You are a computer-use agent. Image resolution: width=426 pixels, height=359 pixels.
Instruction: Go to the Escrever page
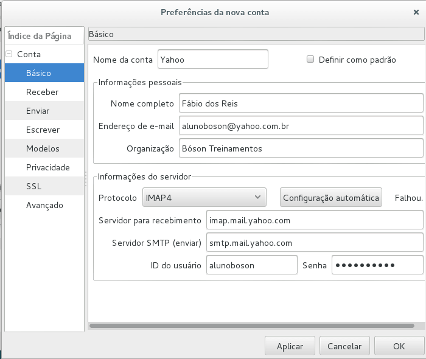point(43,130)
